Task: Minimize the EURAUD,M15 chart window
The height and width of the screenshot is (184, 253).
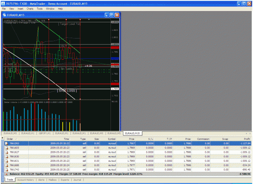Action: click(106, 15)
